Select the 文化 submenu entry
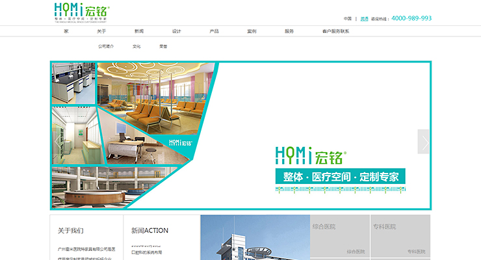The height and width of the screenshot is (260, 481). (x=136, y=47)
